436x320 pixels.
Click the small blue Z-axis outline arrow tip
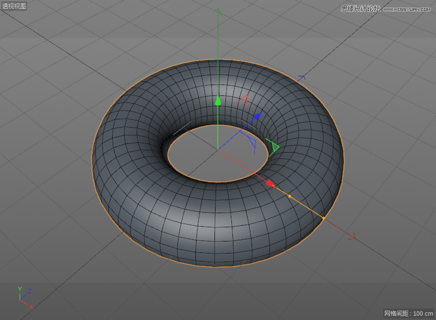pos(302,78)
